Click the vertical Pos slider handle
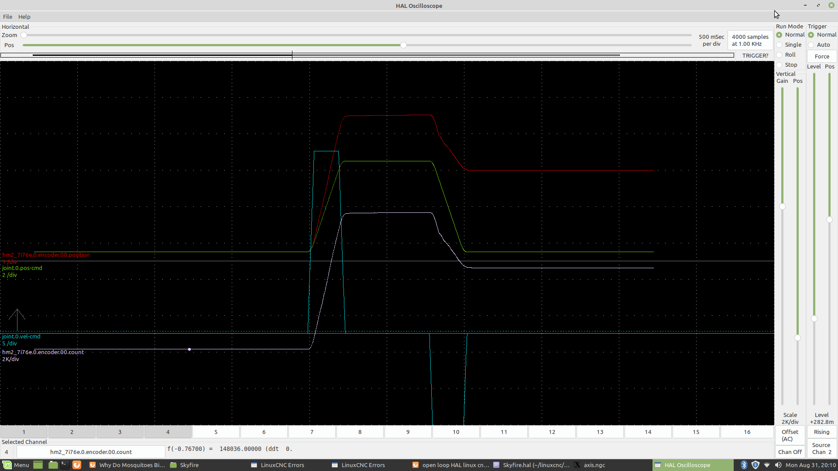Image resolution: width=838 pixels, height=471 pixels. tap(797, 338)
